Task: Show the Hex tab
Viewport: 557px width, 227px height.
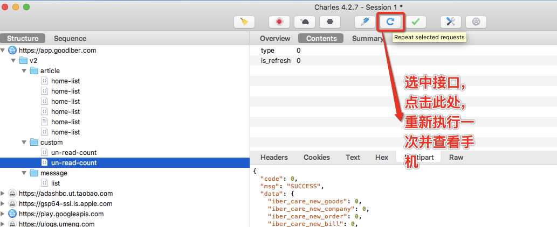Action: 382,157
